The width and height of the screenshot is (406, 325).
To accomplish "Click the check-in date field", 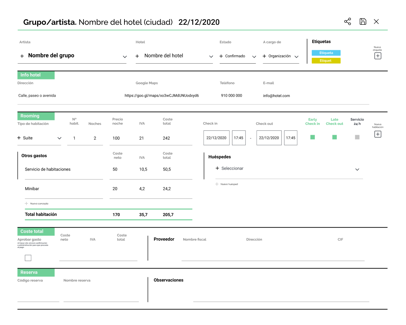I will (x=216, y=138).
